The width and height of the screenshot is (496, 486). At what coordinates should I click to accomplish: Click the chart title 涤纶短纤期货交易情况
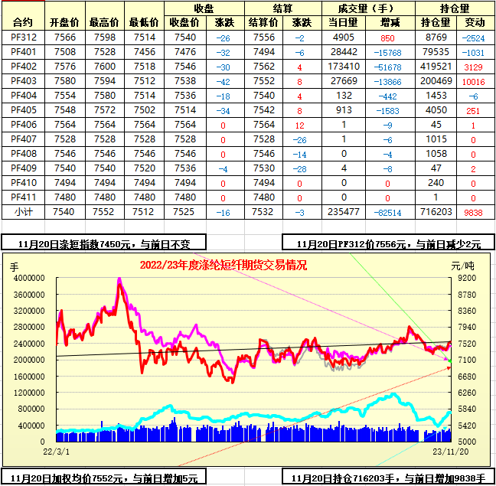[223, 266]
